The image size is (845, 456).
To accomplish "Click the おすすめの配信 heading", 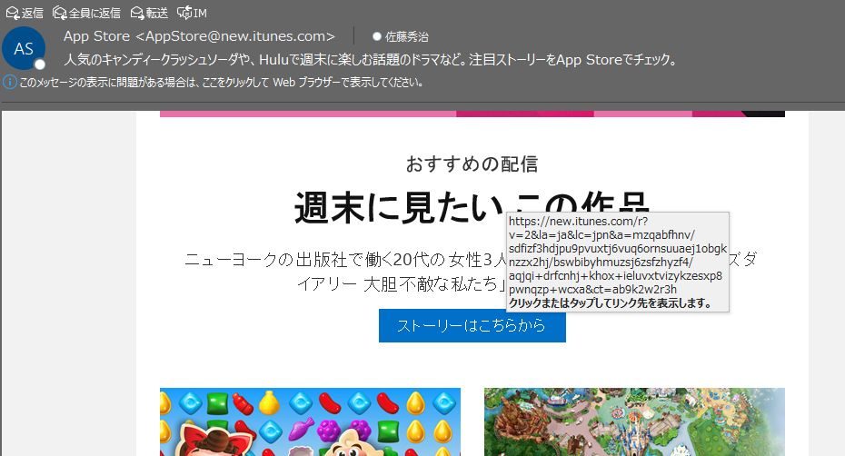I will [x=472, y=164].
